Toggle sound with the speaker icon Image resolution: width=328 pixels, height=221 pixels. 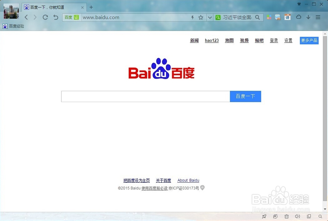(297, 216)
